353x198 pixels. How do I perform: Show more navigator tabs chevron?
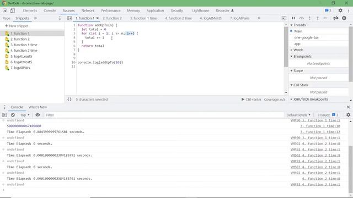[35, 18]
